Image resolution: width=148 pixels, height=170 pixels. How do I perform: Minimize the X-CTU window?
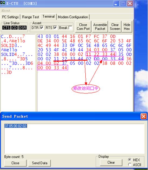click(116, 4)
